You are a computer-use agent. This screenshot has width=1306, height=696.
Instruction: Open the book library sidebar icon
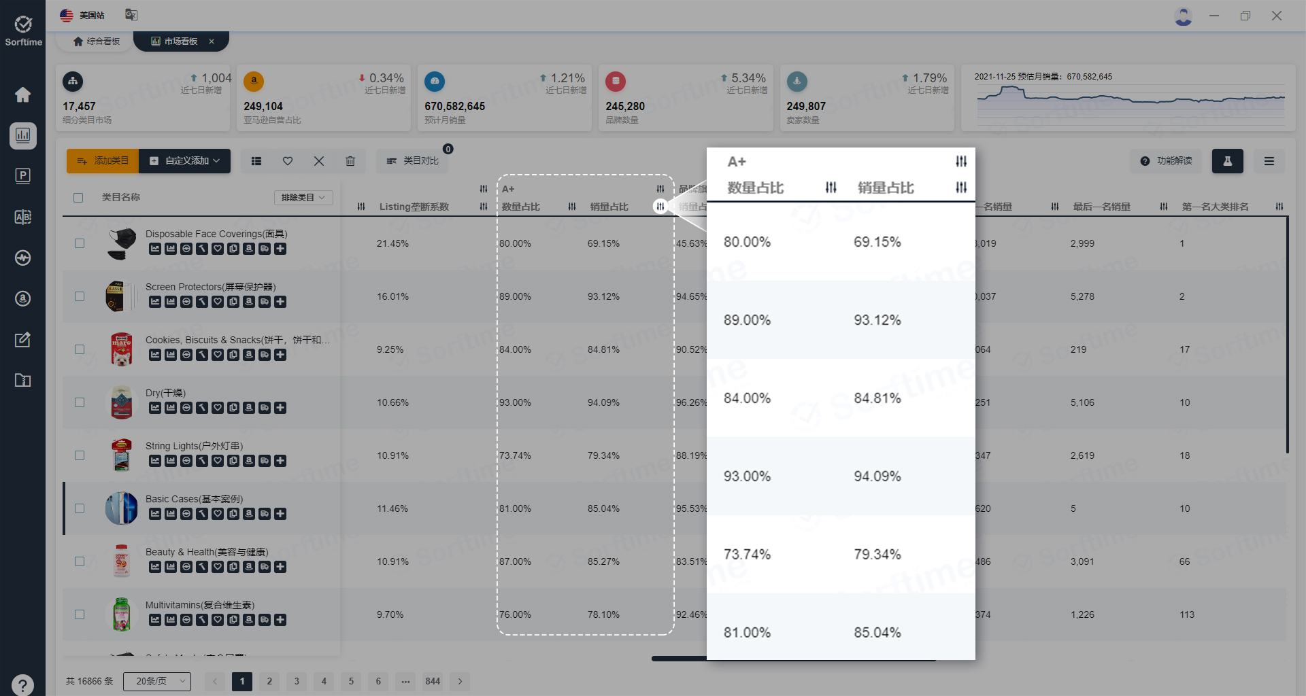coord(22,380)
